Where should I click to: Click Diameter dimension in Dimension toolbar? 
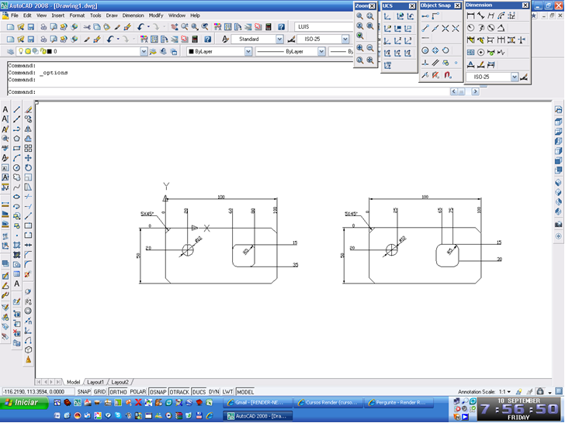pos(490,28)
